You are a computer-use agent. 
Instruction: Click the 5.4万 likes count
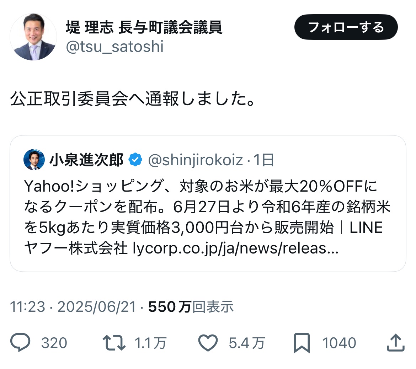[x=246, y=343]
